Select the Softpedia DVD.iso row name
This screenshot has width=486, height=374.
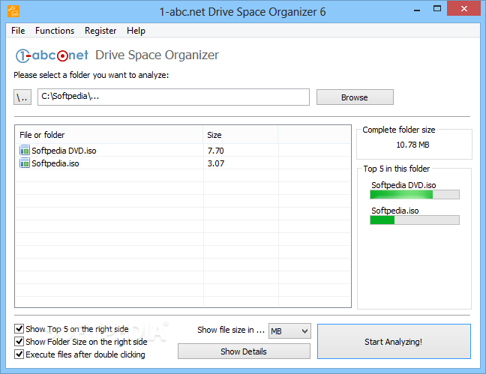click(x=64, y=151)
